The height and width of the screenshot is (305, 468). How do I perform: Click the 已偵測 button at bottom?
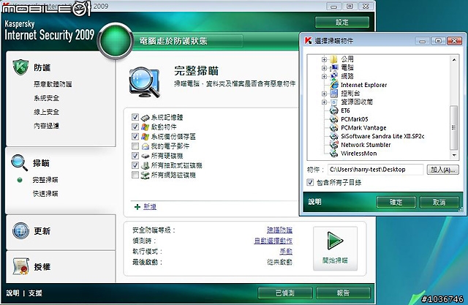(285, 293)
